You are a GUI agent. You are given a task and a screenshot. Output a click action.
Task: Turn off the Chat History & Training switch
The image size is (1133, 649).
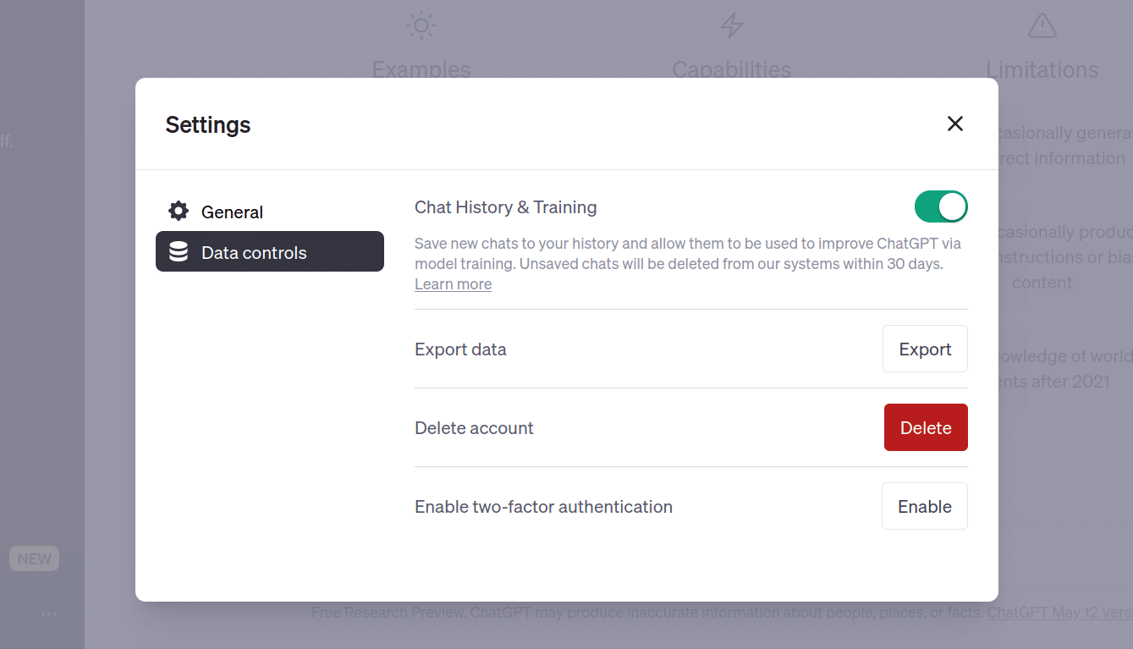click(x=940, y=206)
